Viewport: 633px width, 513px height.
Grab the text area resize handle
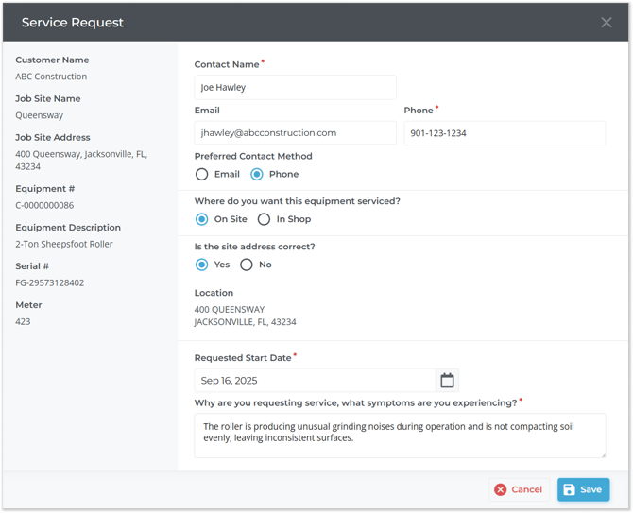[x=603, y=454]
